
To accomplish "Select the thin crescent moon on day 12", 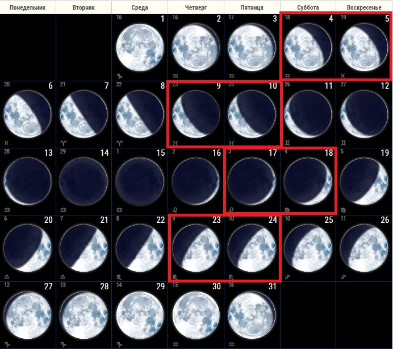I will pos(364,114).
